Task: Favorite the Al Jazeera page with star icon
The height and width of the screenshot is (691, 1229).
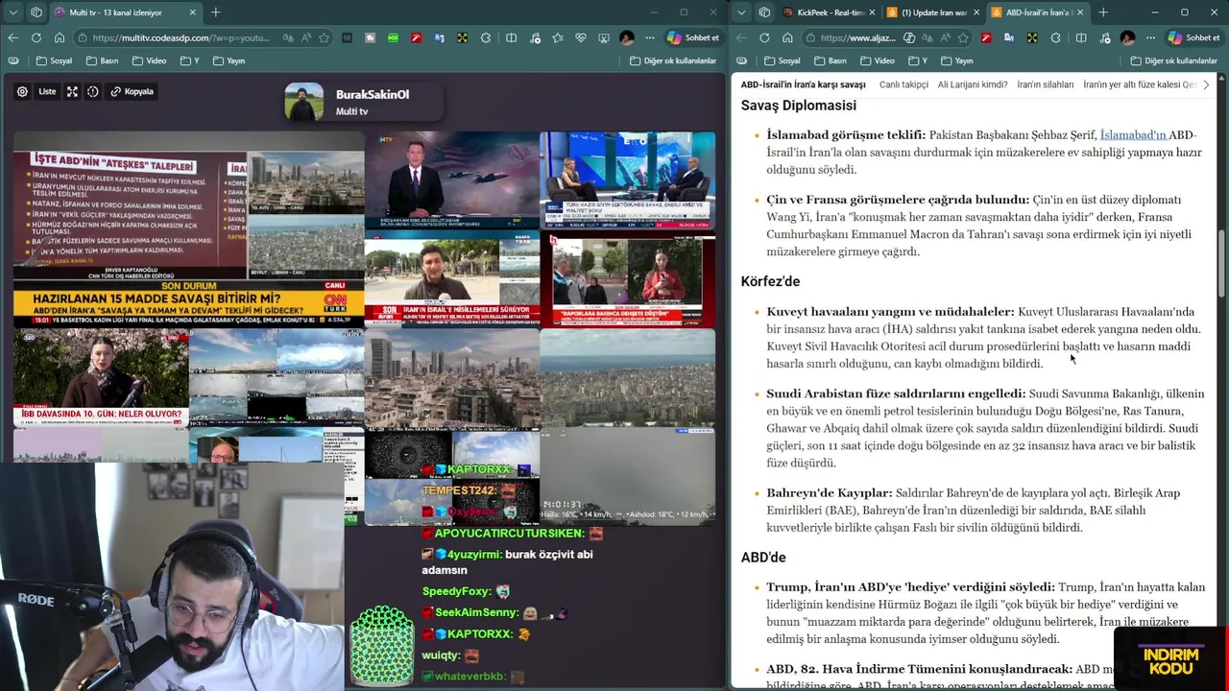Action: (x=964, y=37)
